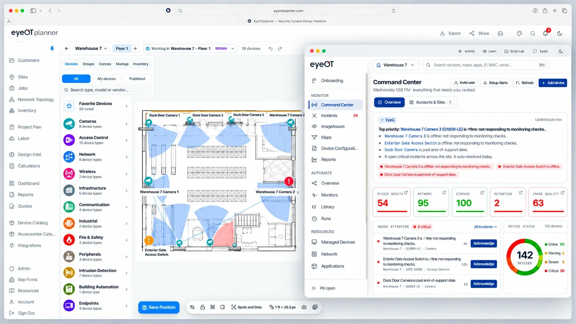Expand the Endpoints category chevron
The image size is (576, 324).
[x=126, y=306]
